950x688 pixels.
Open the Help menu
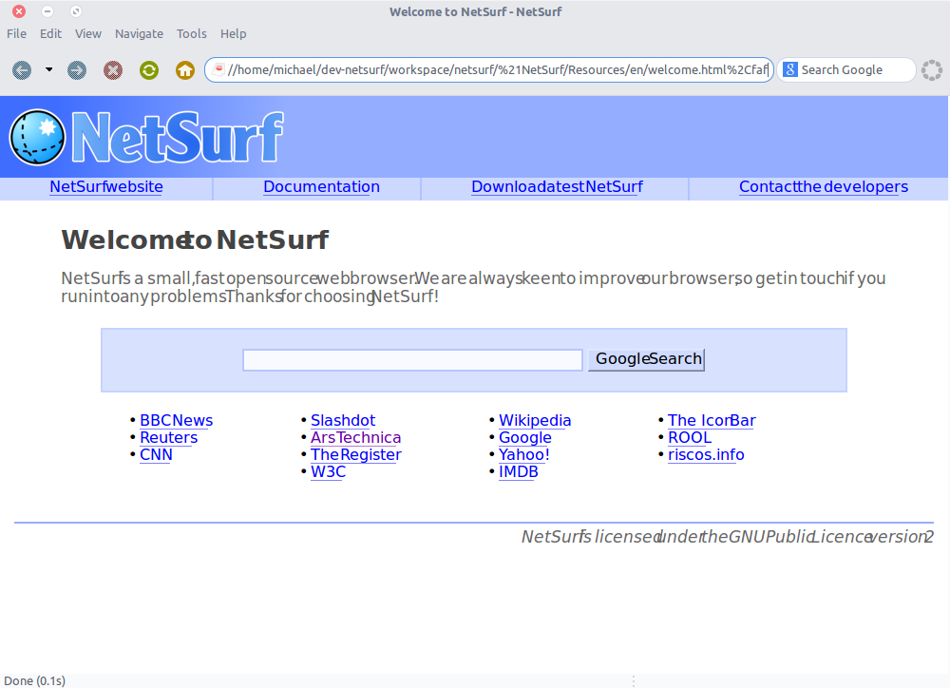(x=233, y=33)
